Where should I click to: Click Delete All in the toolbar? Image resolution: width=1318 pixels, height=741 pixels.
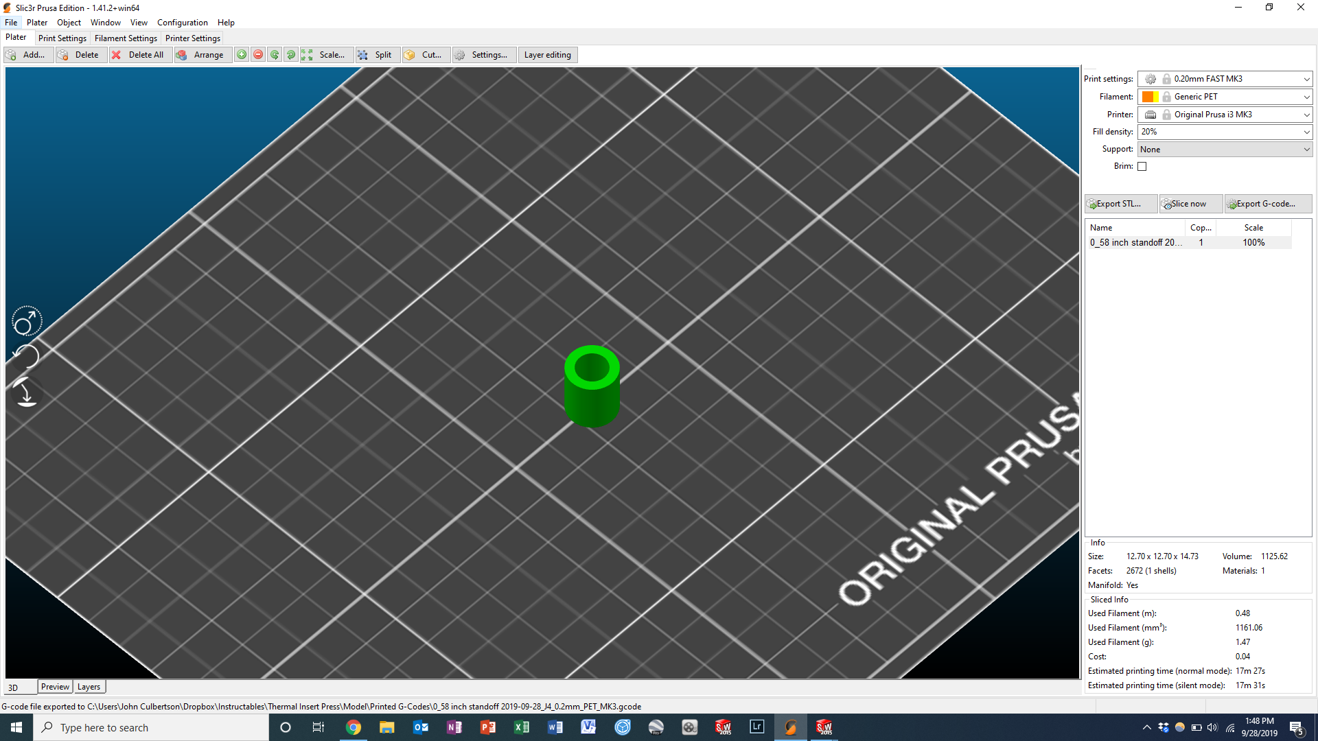(x=140, y=55)
